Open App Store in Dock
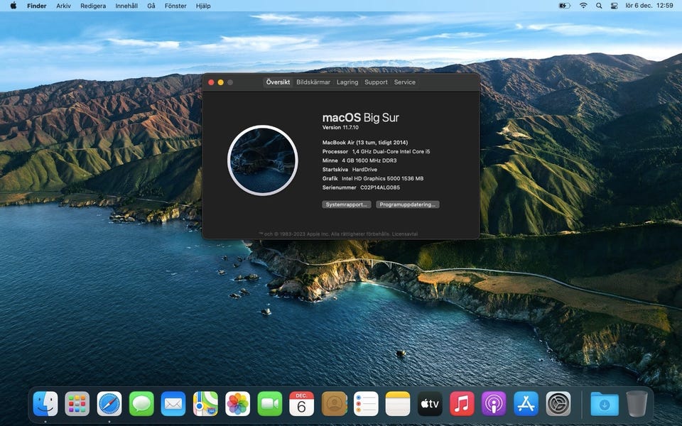This screenshot has height=426, width=682. click(526, 404)
